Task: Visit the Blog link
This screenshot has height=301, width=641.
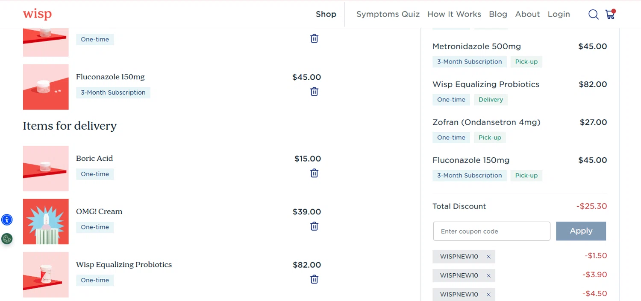Action: pyautogui.click(x=498, y=14)
